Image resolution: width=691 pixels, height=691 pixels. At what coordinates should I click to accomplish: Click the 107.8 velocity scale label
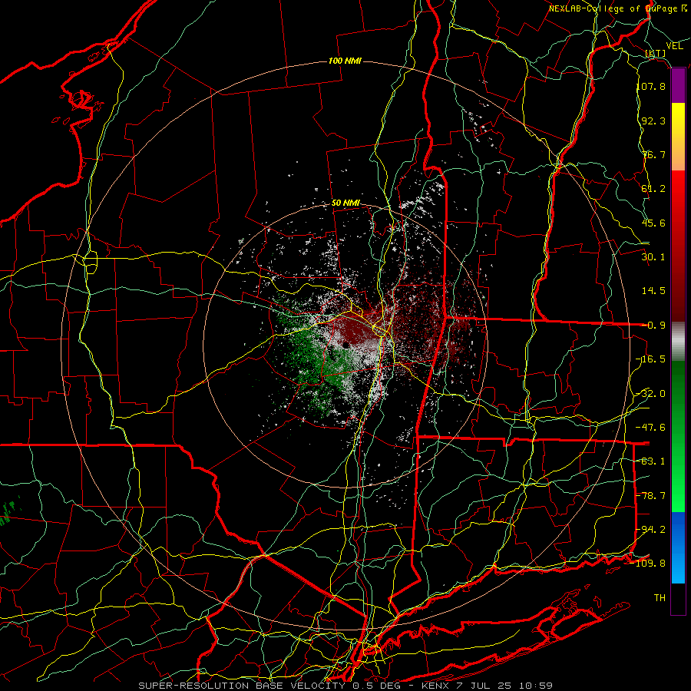651,86
